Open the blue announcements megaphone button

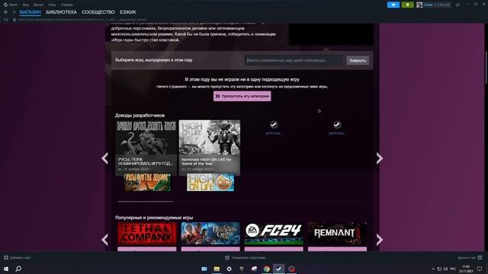pos(393,5)
